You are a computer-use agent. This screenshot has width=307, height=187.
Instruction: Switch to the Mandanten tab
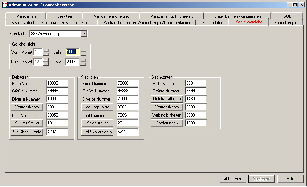click(x=26, y=16)
